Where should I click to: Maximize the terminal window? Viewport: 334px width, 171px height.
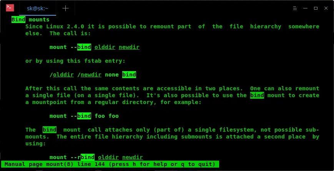[316, 8]
